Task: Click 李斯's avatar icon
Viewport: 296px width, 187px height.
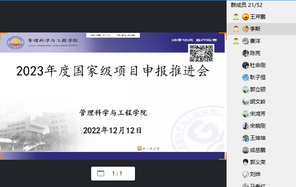Action: pos(246,29)
